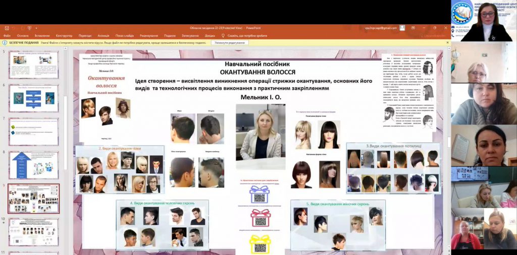Click the heading '3. Види окантування потилиці'
This screenshot has height=255, width=517.
click(394, 146)
